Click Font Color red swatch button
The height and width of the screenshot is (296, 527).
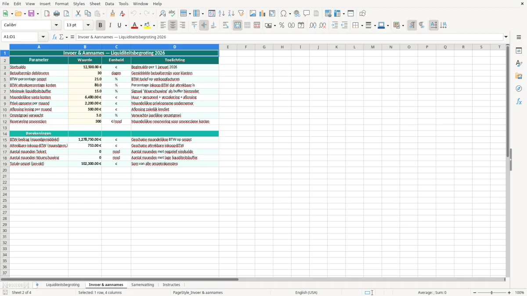134,25
